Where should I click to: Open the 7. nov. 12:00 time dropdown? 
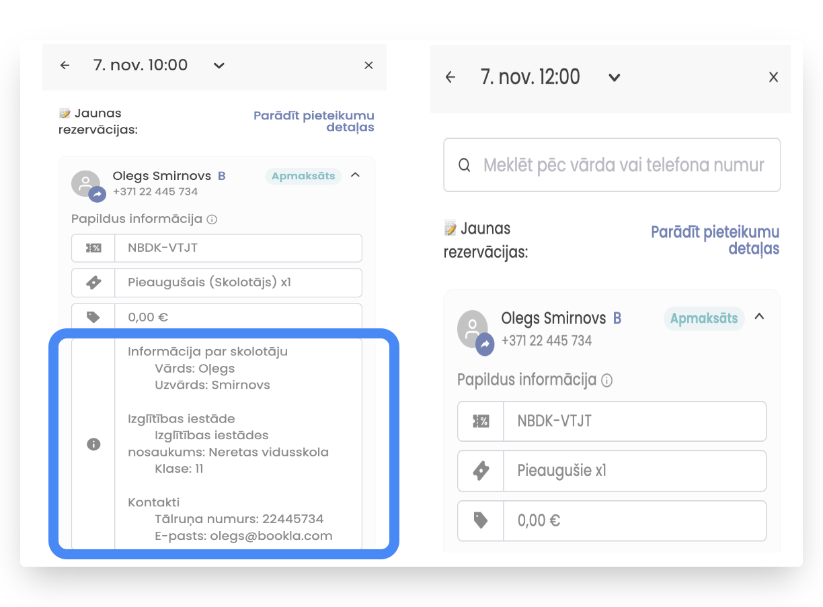pyautogui.click(x=614, y=78)
